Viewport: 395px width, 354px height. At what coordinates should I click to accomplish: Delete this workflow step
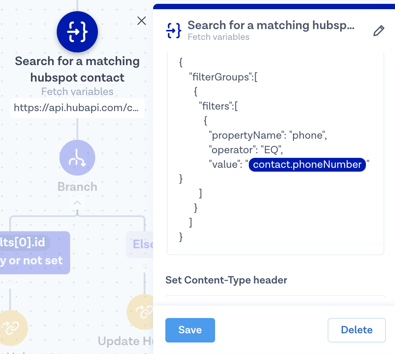(x=356, y=330)
